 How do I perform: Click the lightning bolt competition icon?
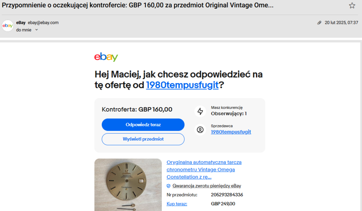click(x=200, y=111)
